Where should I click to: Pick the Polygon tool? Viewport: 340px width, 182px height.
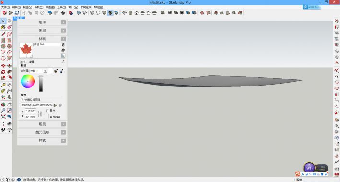pos(9,46)
